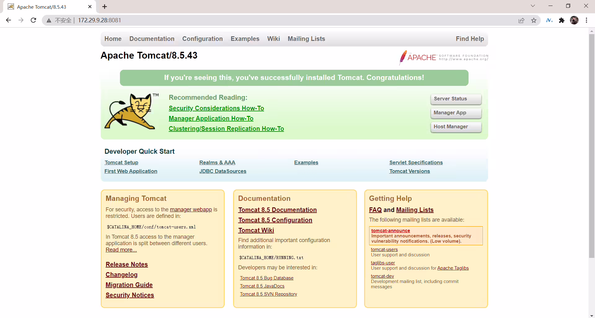Open the JDBC DataSources link
The height and width of the screenshot is (318, 595).
[x=223, y=171]
